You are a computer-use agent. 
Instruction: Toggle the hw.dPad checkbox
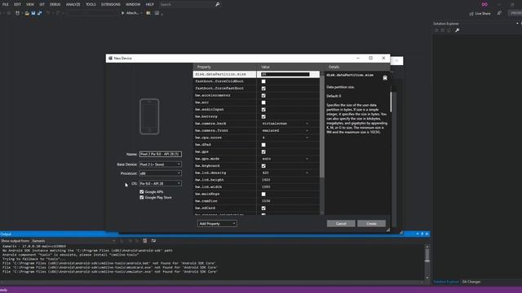click(263, 145)
